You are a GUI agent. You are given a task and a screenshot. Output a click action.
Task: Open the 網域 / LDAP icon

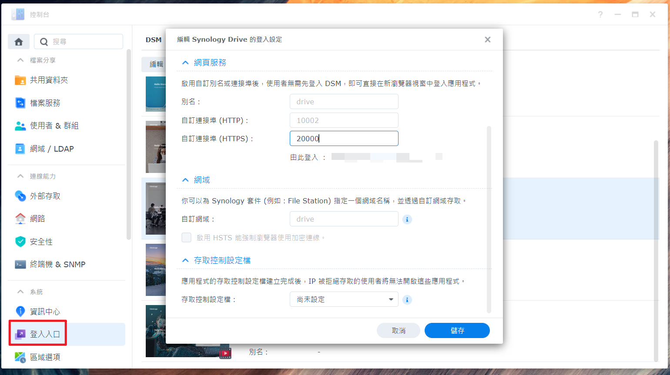click(20, 149)
